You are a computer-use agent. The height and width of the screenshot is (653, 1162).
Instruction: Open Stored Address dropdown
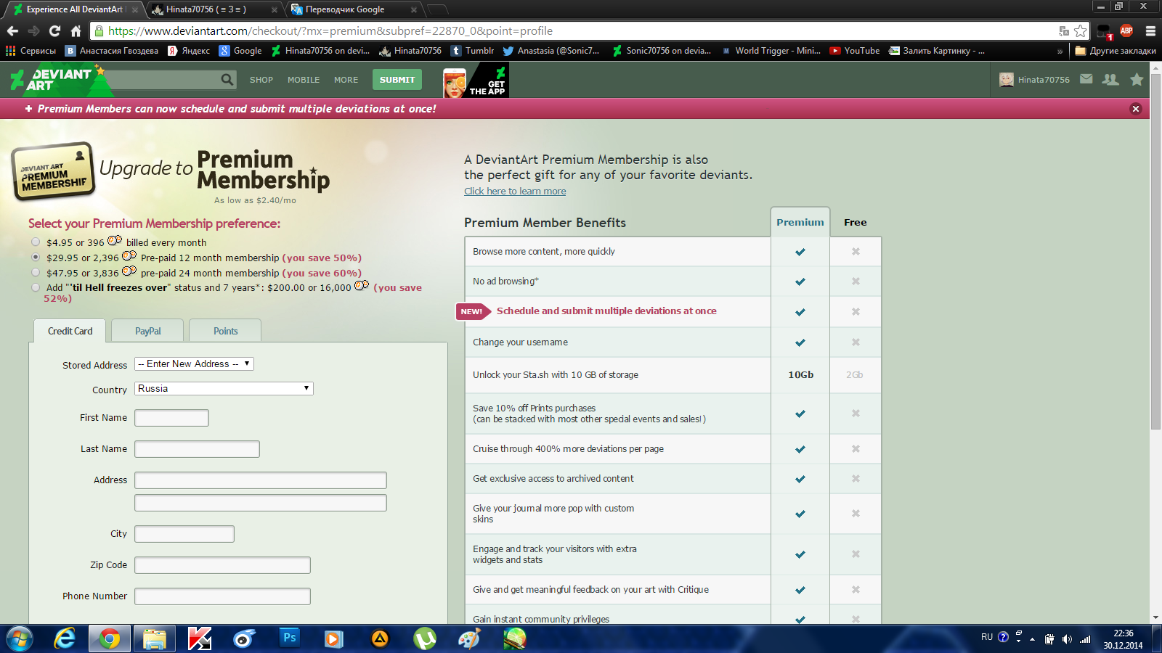click(x=194, y=364)
